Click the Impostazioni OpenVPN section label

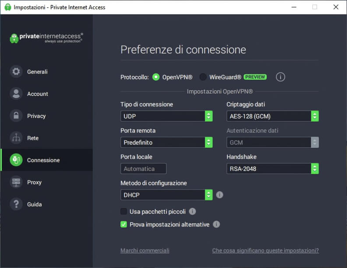pyautogui.click(x=220, y=91)
